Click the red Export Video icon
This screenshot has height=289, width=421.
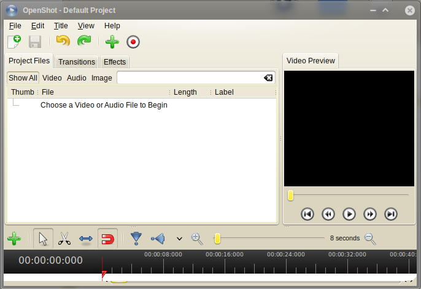133,42
